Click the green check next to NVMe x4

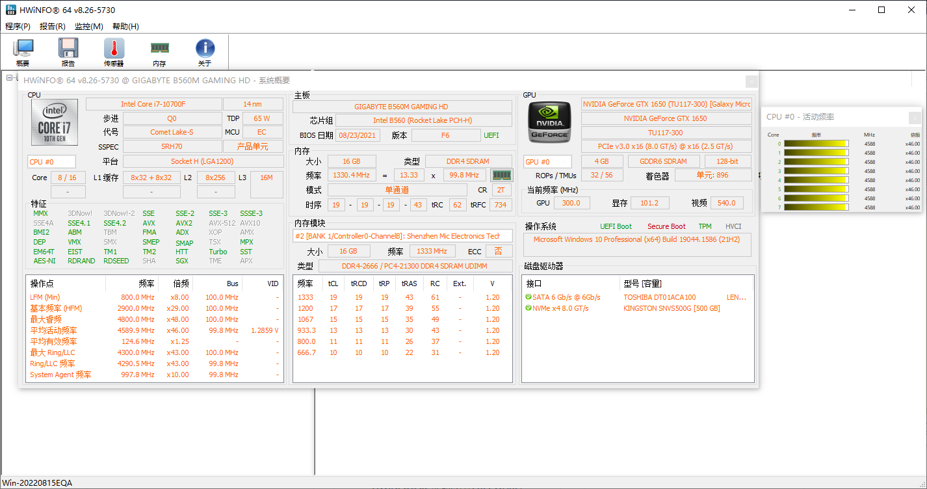click(x=529, y=308)
